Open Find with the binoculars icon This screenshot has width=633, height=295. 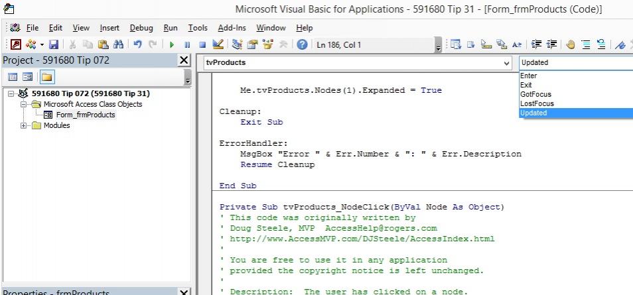click(x=118, y=44)
